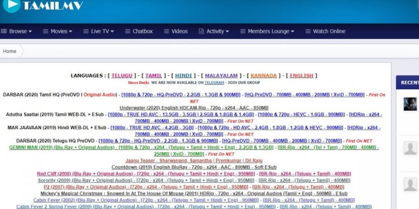Expand the Browse dropdown arrow
The image size is (419, 209).
tap(30, 31)
